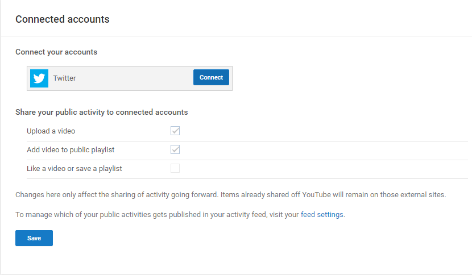Screen dimensions: 472x275
Task: Uncheck the Add video to public playlist box
Action: [x=175, y=149]
